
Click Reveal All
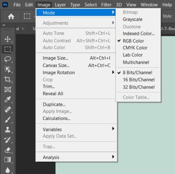click(x=76, y=93)
